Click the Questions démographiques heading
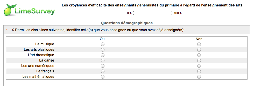This screenshot has height=94, width=254. click(127, 23)
